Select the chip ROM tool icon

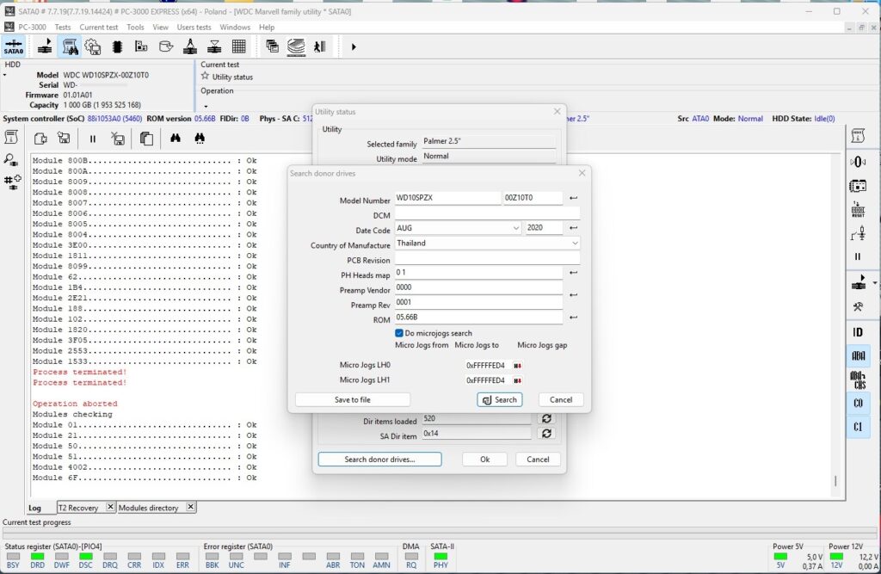(x=117, y=46)
